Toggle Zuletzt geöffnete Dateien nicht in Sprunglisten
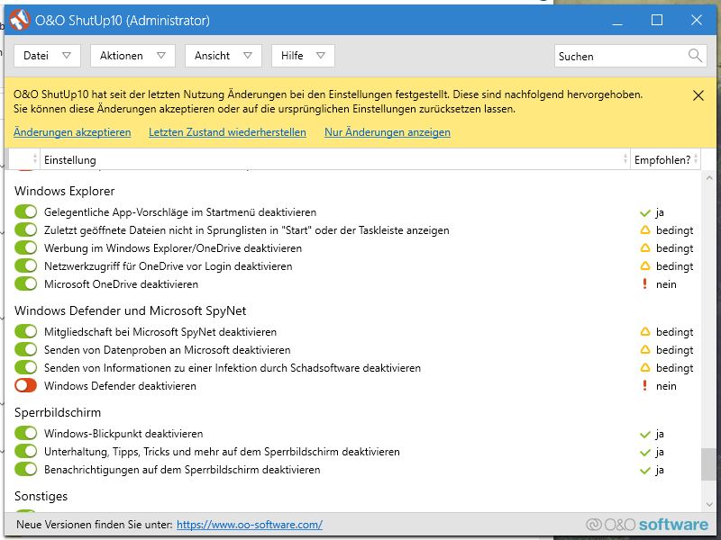721x540 pixels. [25, 229]
